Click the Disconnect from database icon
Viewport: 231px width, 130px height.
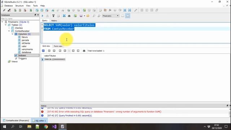coord(9,10)
